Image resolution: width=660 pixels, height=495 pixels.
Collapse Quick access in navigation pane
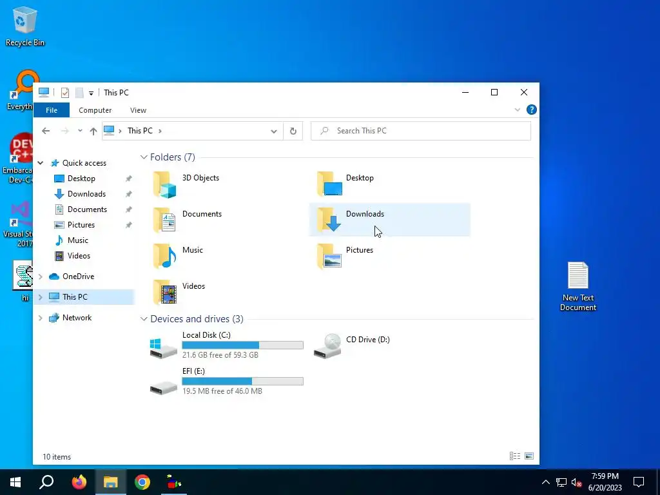[41, 163]
